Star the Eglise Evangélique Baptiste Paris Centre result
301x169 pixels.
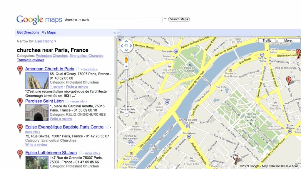(x=107, y=127)
